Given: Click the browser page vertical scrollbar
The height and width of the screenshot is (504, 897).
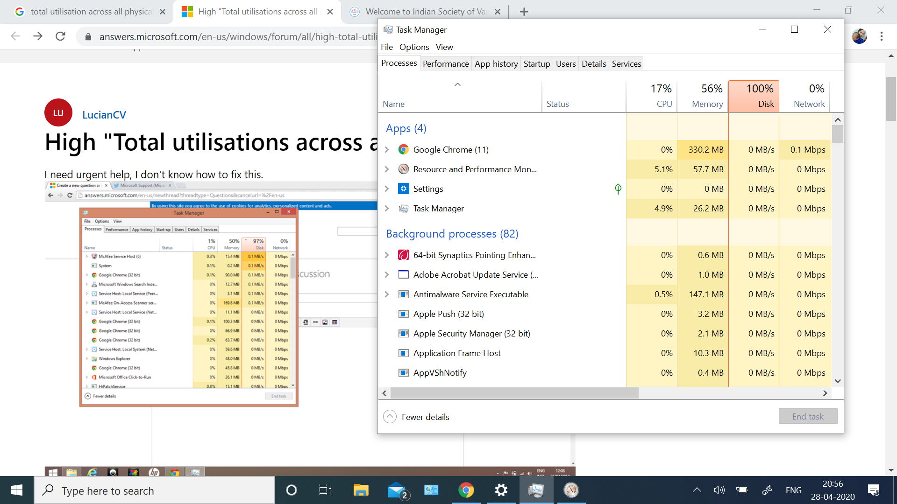Looking at the screenshot, I should 891,99.
